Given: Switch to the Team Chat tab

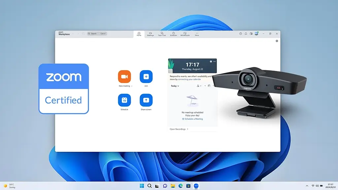Looking at the screenshot, I should click(x=162, y=34).
